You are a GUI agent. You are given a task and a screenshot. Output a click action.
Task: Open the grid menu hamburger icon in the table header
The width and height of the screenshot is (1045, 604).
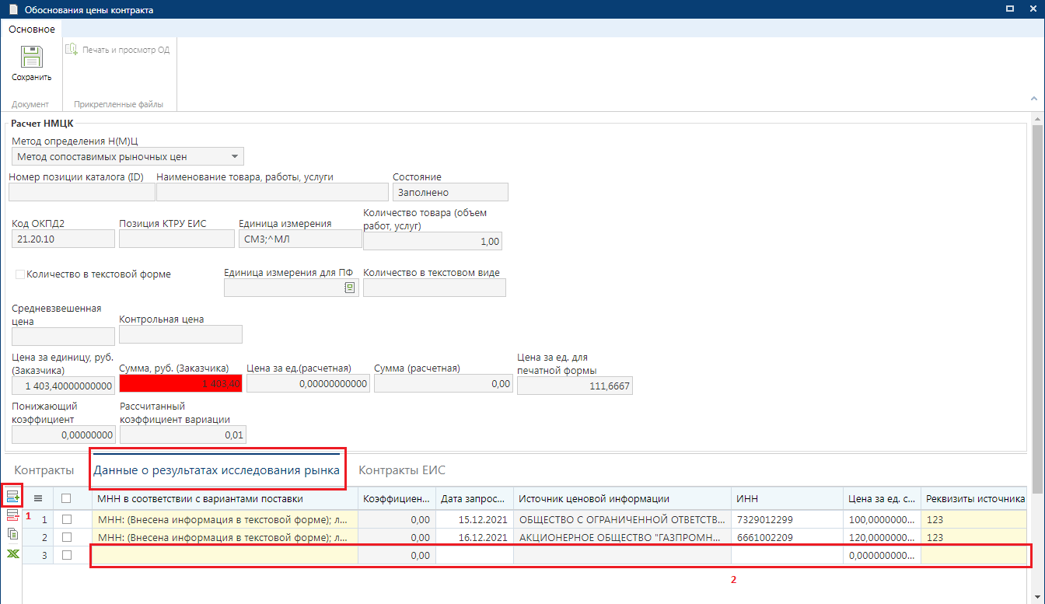click(x=37, y=498)
